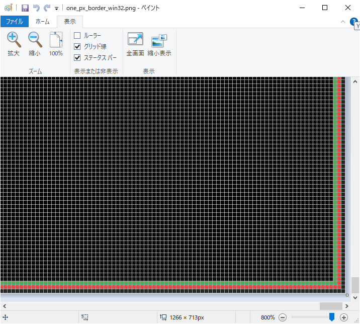Image resolution: width=360 pixels, height=324 pixels.
Task: Enable the Rulers (ルーラー) checkbox
Action: 77,35
